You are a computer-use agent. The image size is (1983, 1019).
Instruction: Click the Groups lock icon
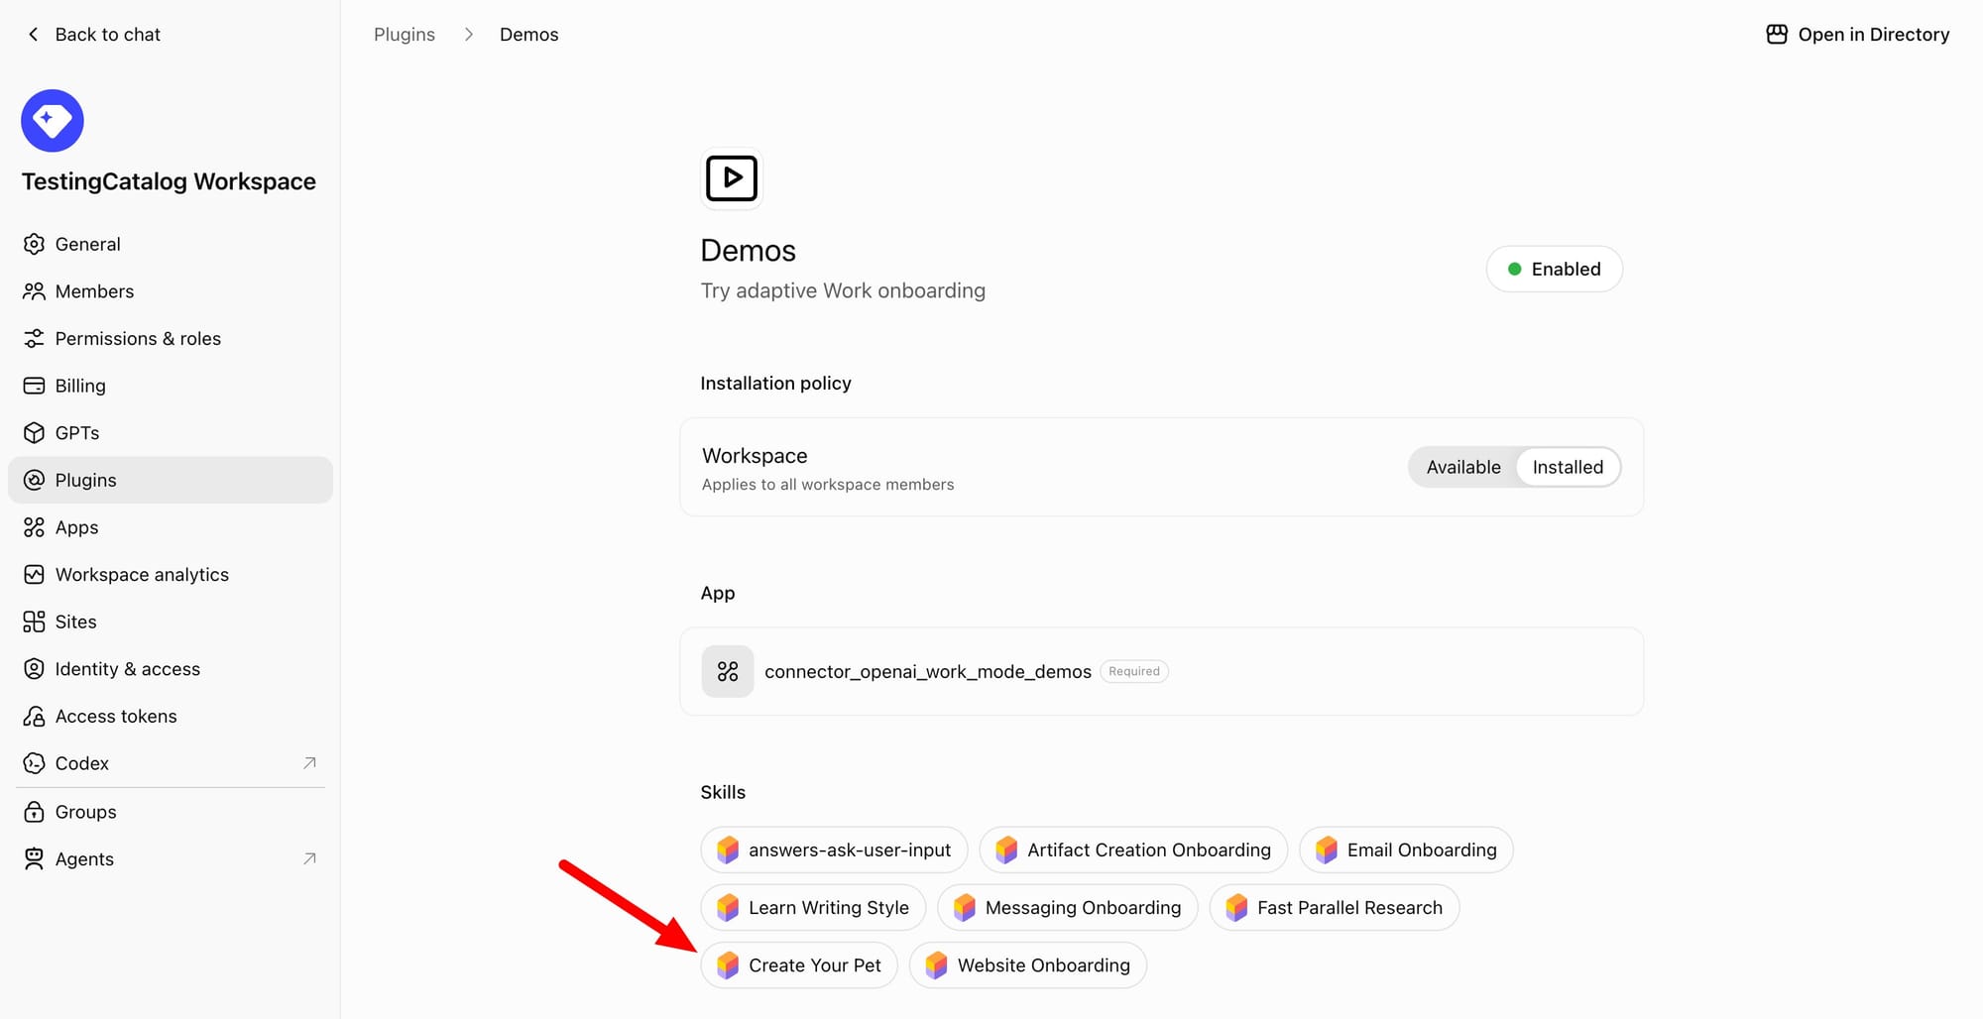(x=34, y=812)
